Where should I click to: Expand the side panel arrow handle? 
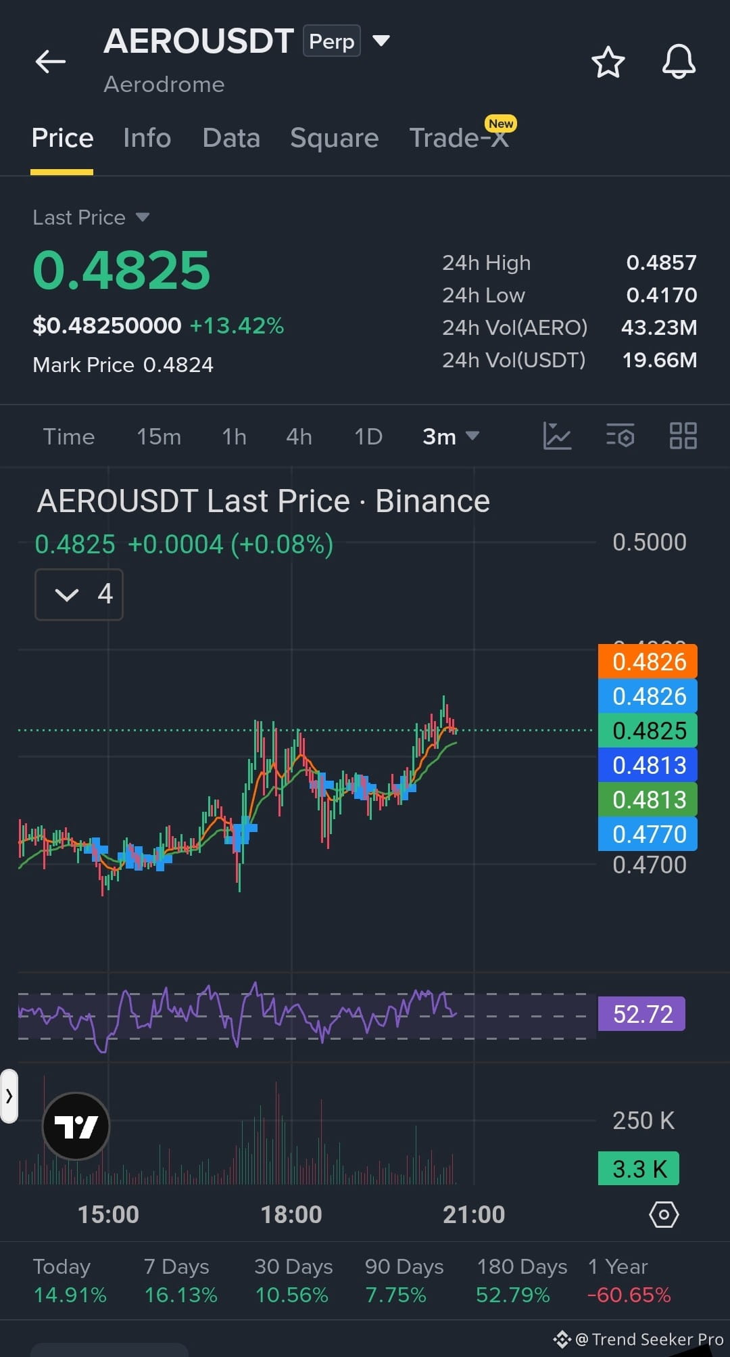[x=9, y=1097]
